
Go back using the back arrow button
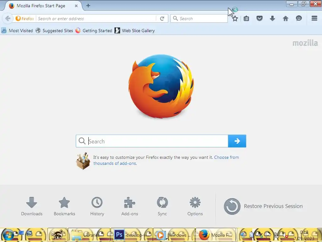point(8,19)
